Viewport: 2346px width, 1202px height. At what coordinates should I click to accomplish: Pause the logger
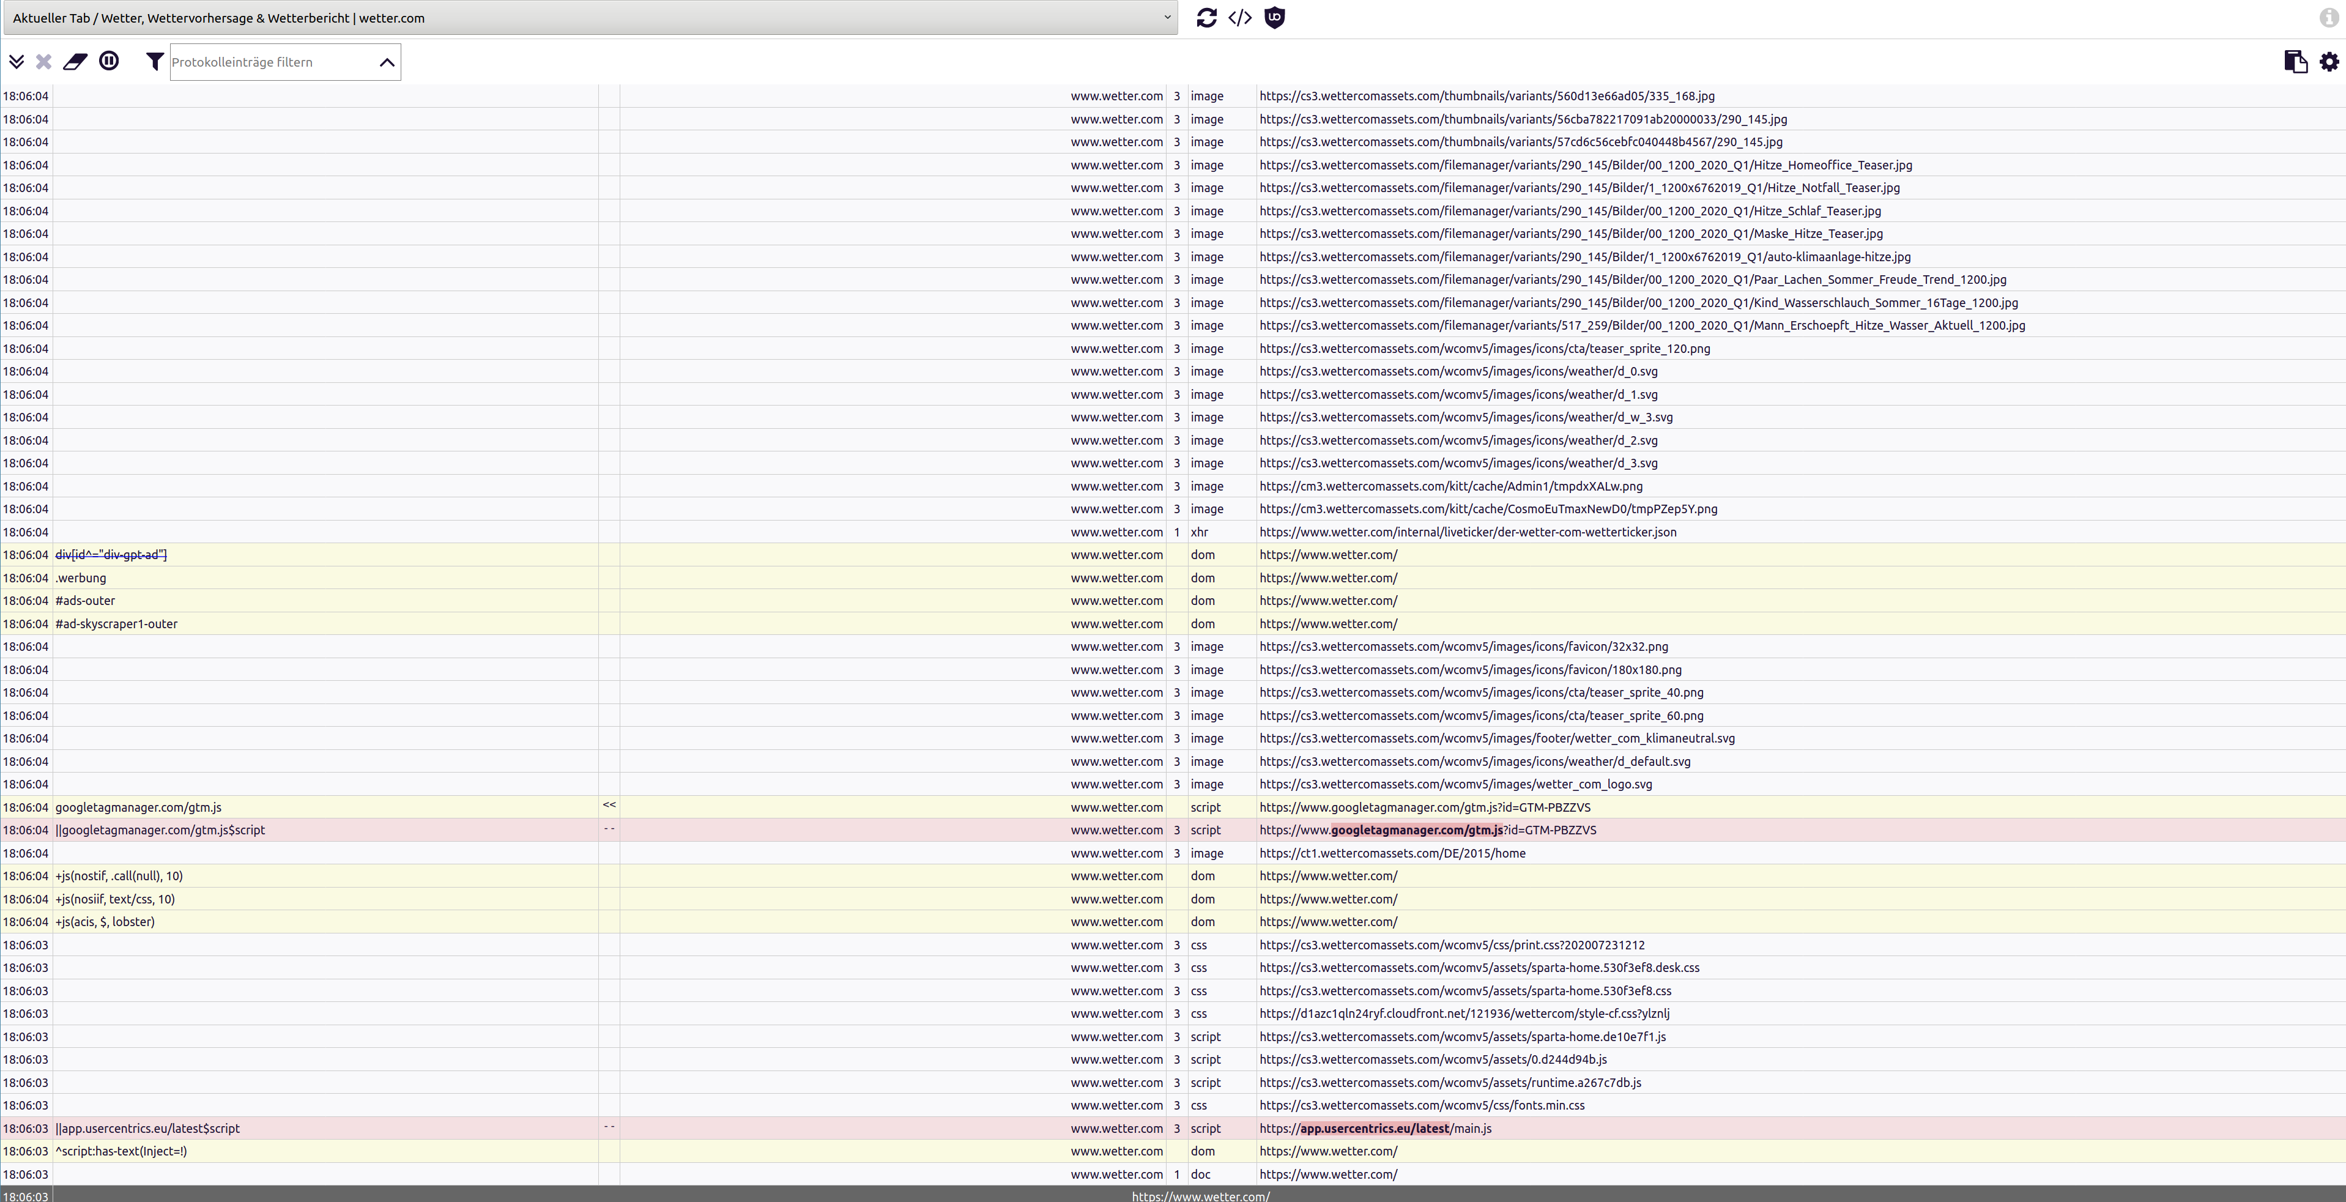[108, 61]
